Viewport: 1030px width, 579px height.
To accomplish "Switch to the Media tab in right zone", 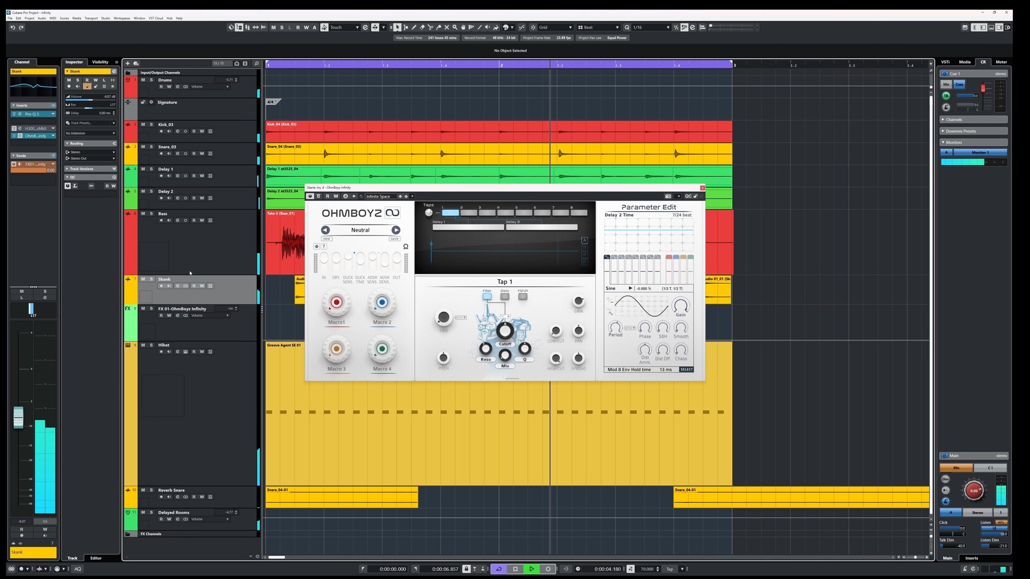I will [965, 62].
